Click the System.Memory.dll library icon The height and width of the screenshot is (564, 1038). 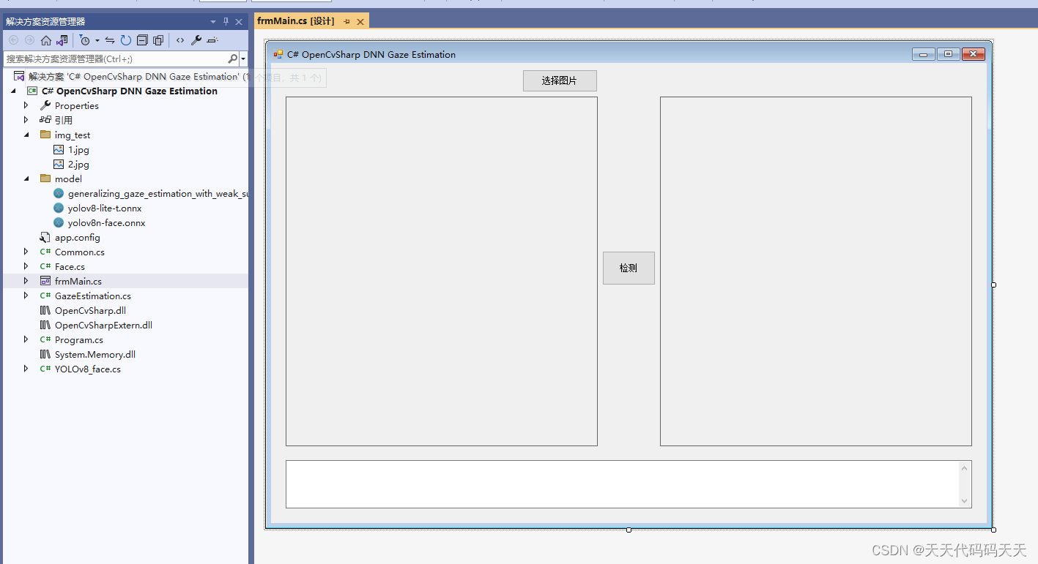(45, 354)
